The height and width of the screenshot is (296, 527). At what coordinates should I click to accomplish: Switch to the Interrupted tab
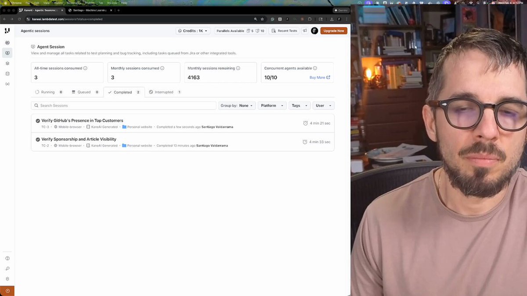(x=165, y=92)
